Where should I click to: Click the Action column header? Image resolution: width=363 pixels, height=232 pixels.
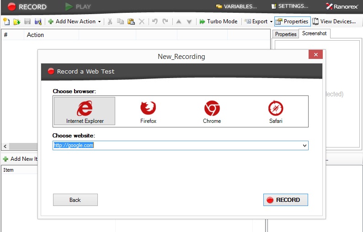pyautogui.click(x=51, y=35)
